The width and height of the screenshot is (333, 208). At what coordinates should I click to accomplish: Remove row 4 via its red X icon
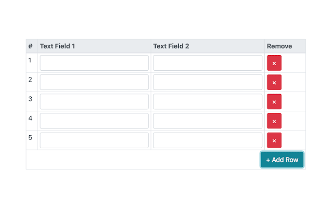(274, 121)
